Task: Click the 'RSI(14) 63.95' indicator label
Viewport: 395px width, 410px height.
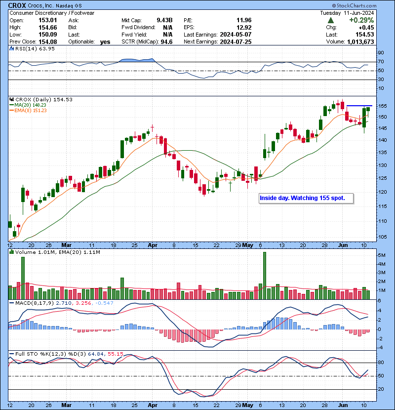Action: point(35,48)
